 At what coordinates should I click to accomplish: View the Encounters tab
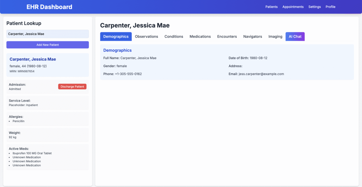[227, 36]
